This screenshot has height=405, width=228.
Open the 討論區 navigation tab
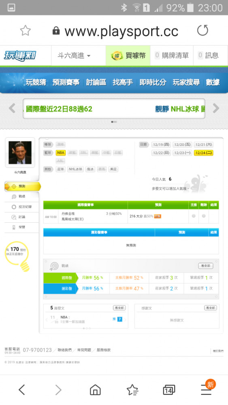pyautogui.click(x=96, y=82)
